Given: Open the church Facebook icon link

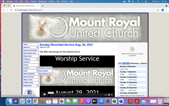Looking at the screenshot, I should click(x=30, y=93).
